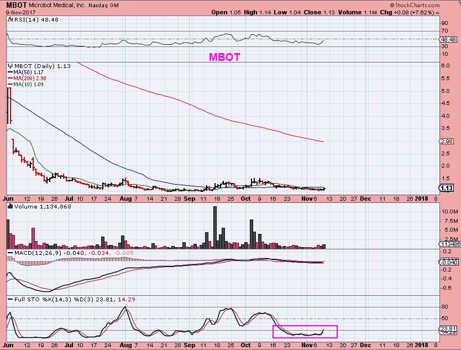Click the MA(10) 1.09 legend entry

point(25,85)
